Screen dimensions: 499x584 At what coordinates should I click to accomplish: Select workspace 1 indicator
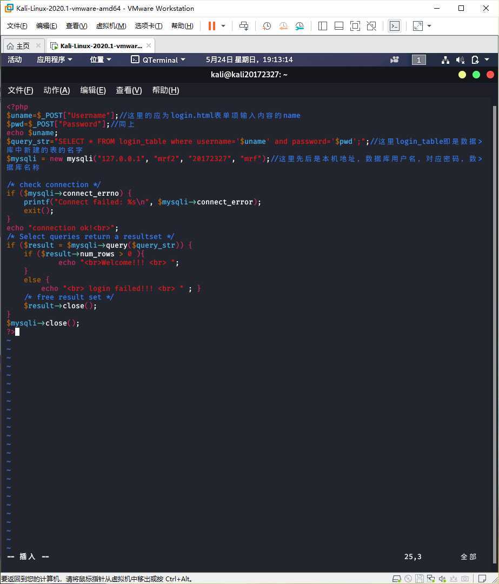tap(418, 59)
